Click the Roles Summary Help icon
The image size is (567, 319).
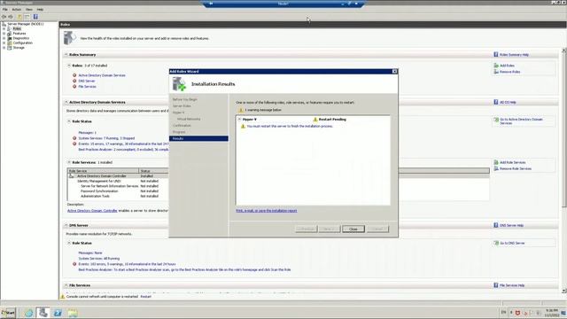click(x=496, y=55)
